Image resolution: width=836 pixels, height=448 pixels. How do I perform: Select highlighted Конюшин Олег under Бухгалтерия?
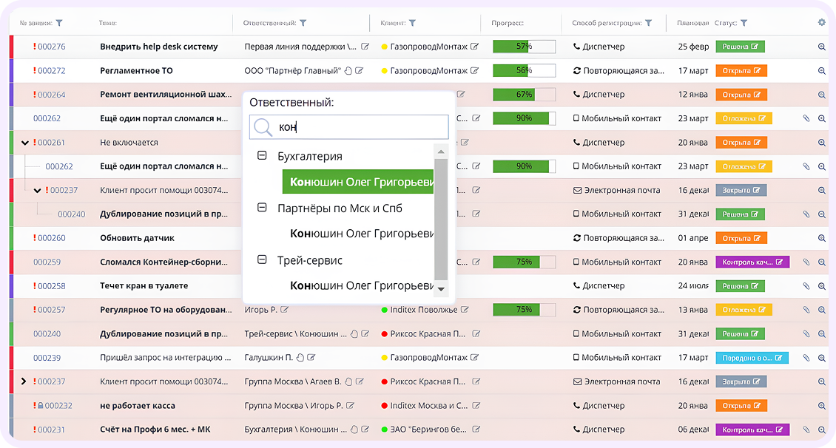357,182
